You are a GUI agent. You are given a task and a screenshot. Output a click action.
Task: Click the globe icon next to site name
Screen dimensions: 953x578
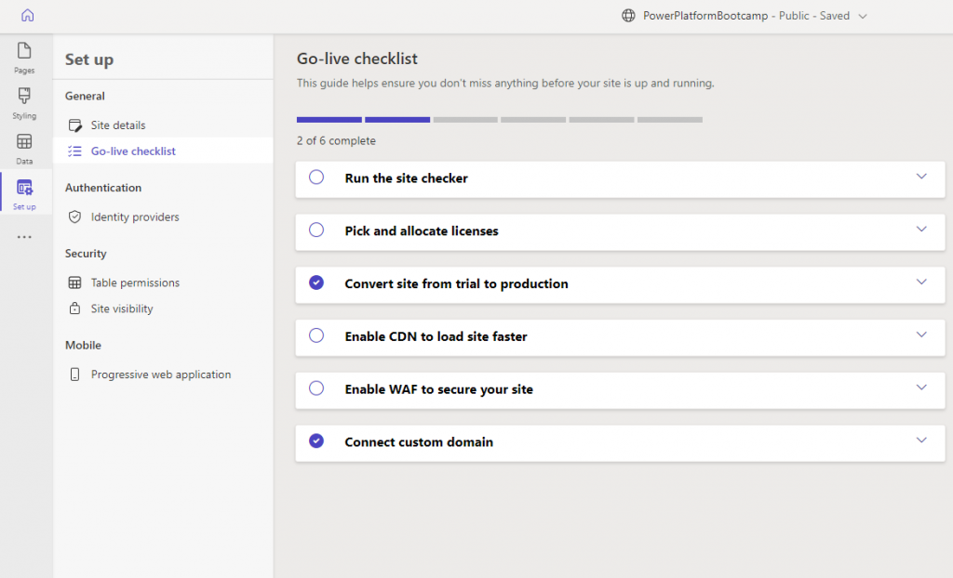(x=628, y=16)
